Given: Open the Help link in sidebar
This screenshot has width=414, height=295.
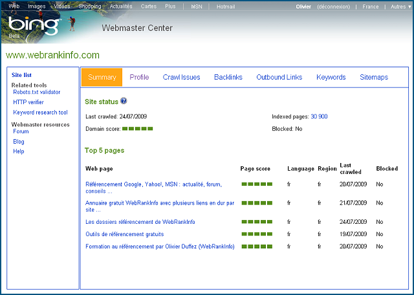Looking at the screenshot, I should click(x=19, y=151).
